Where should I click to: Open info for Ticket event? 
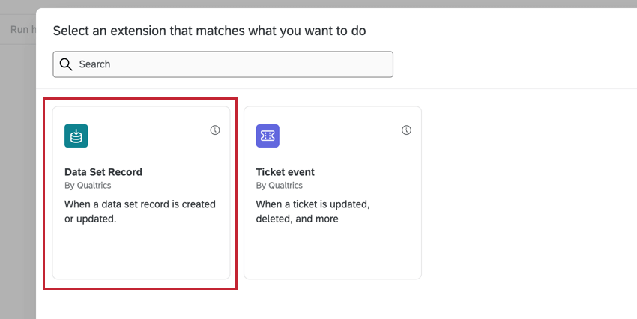pyautogui.click(x=407, y=130)
